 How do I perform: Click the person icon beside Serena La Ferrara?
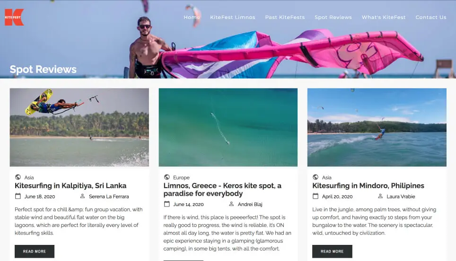click(x=83, y=196)
